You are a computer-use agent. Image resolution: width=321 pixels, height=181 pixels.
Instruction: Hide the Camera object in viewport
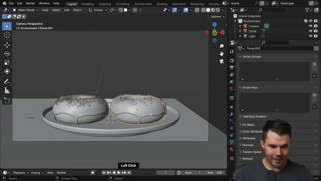(310, 26)
